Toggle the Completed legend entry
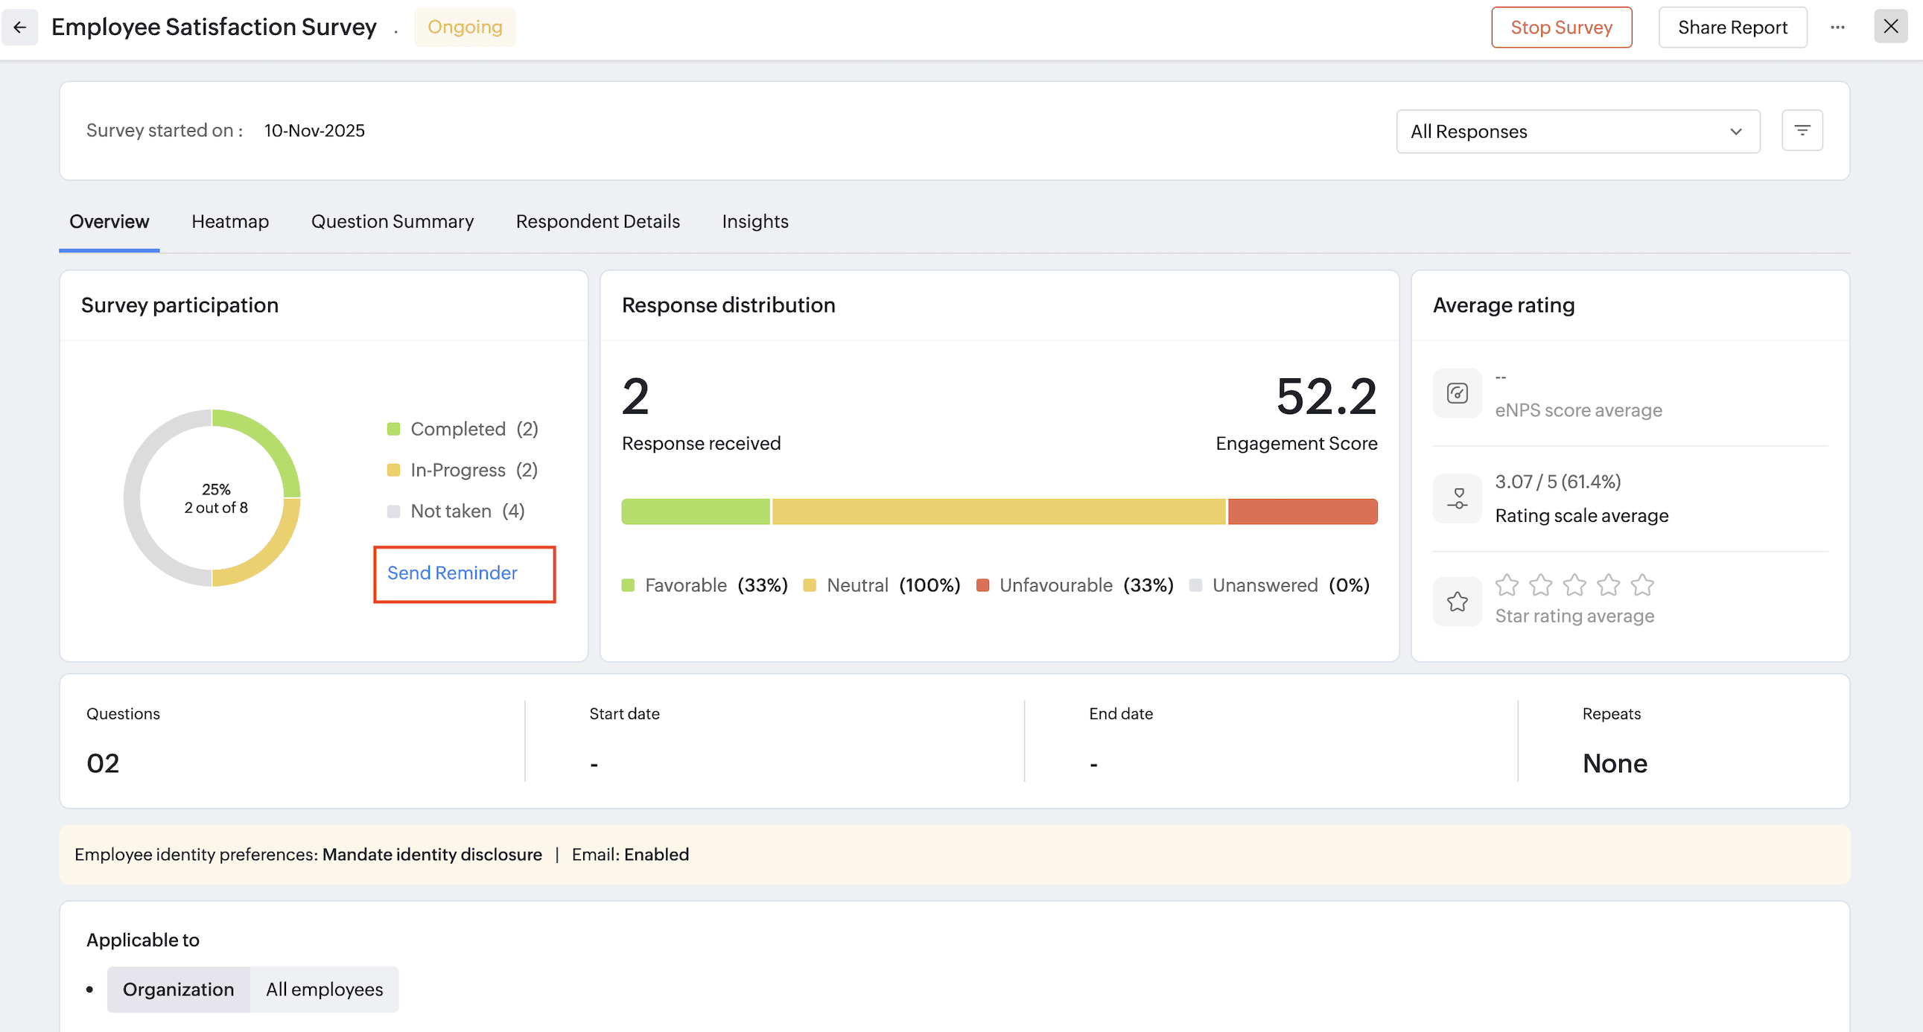 pos(461,429)
